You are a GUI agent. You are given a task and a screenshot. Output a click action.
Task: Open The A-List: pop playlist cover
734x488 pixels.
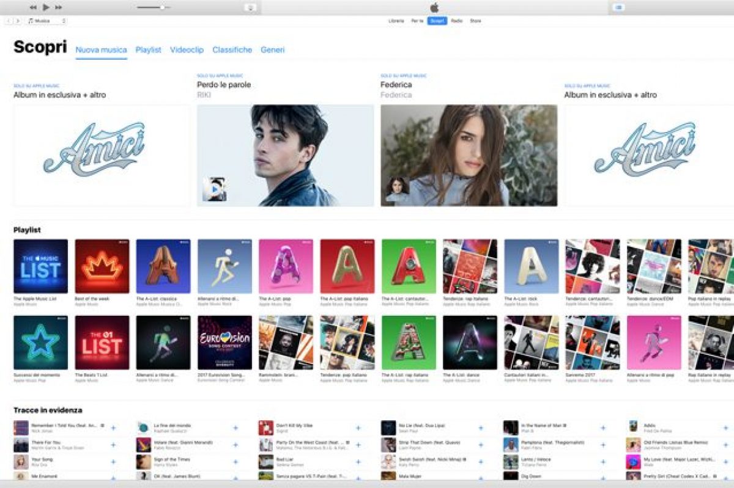(286, 266)
